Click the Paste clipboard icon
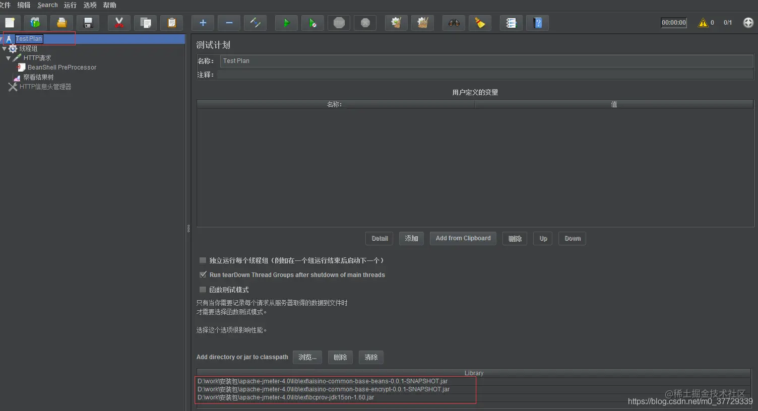The image size is (758, 411). 171,23
